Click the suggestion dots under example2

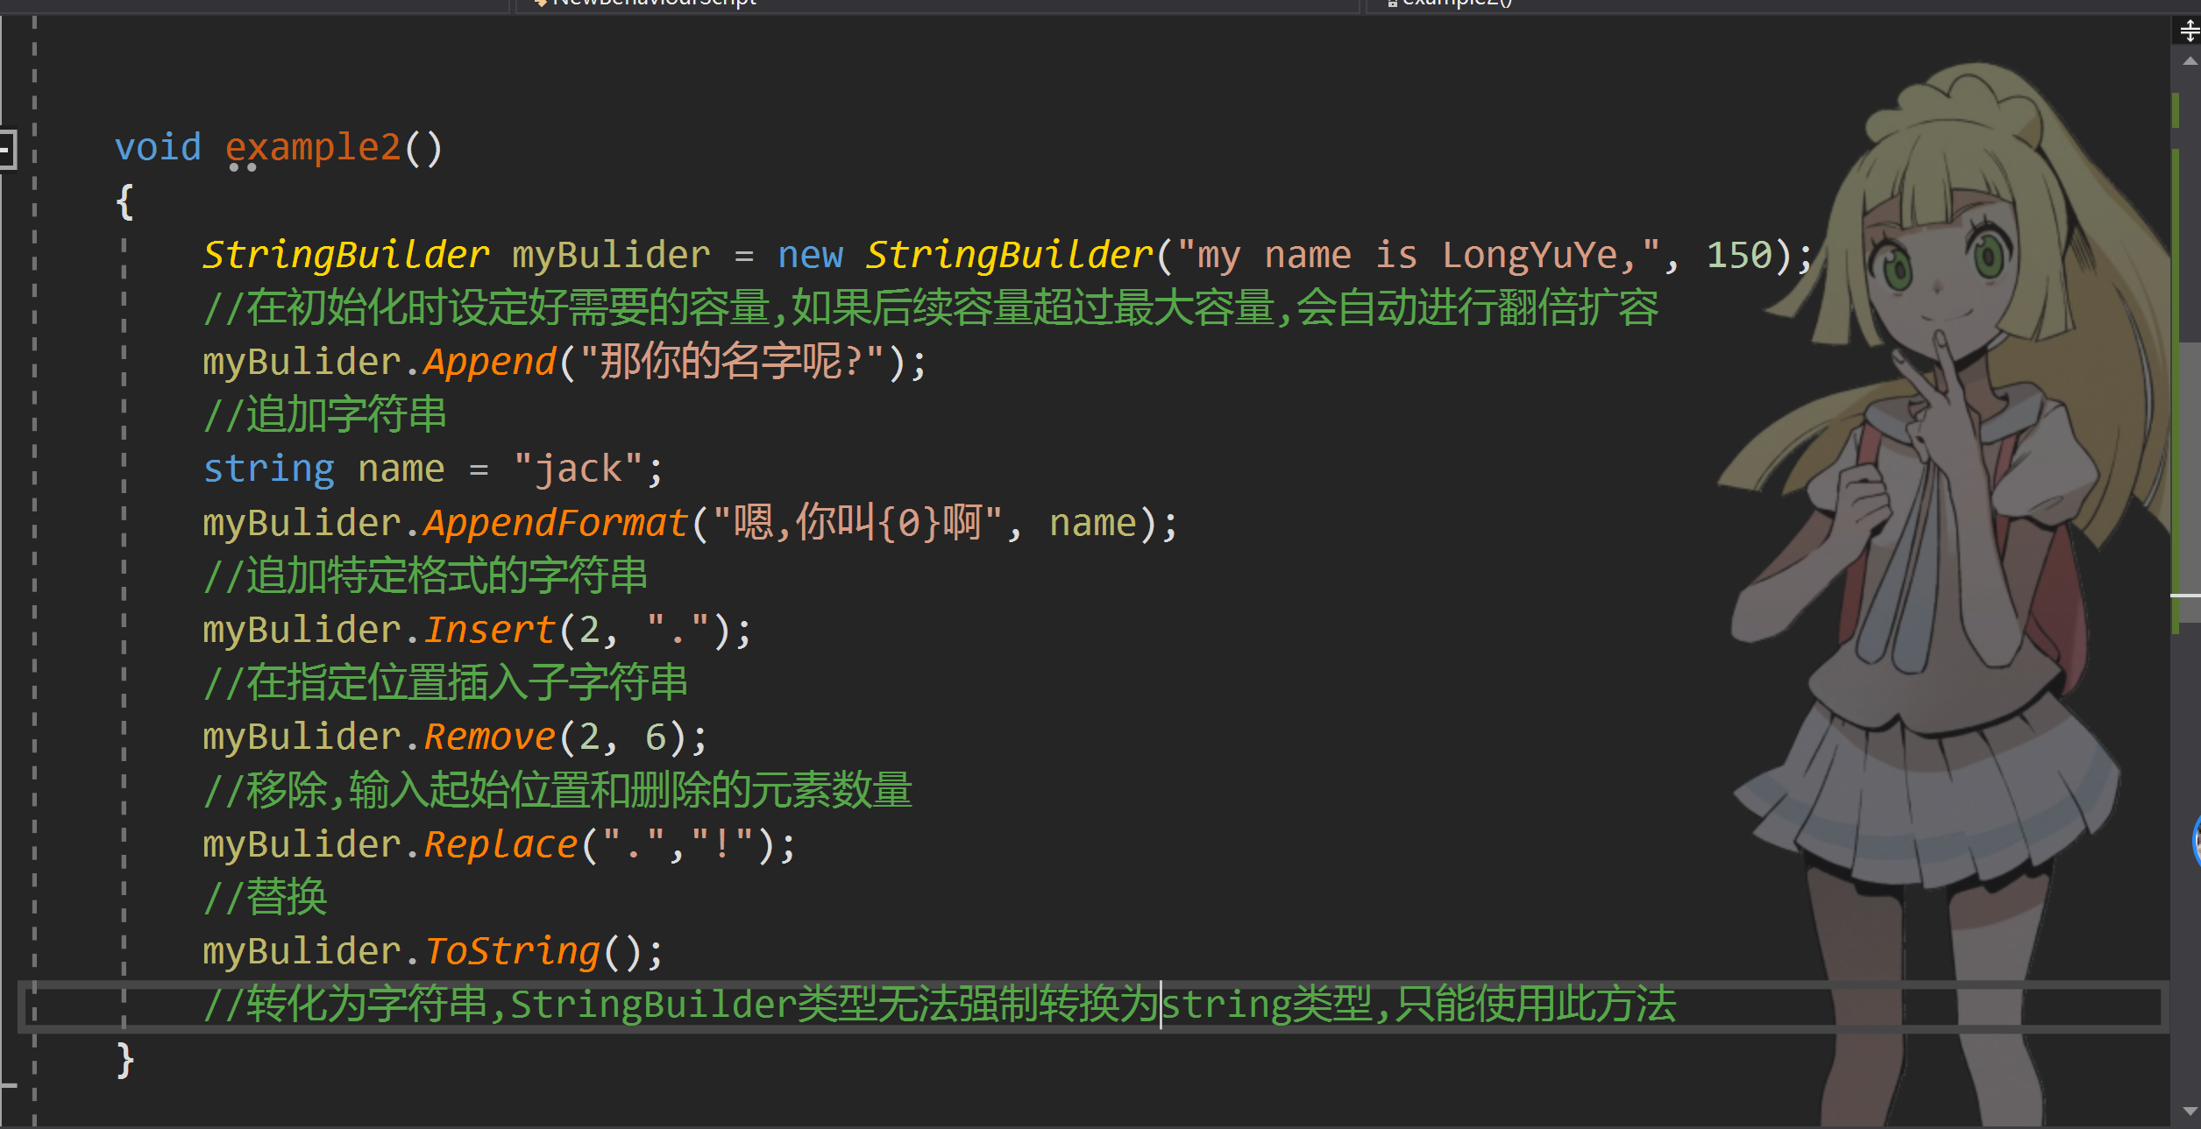[242, 167]
